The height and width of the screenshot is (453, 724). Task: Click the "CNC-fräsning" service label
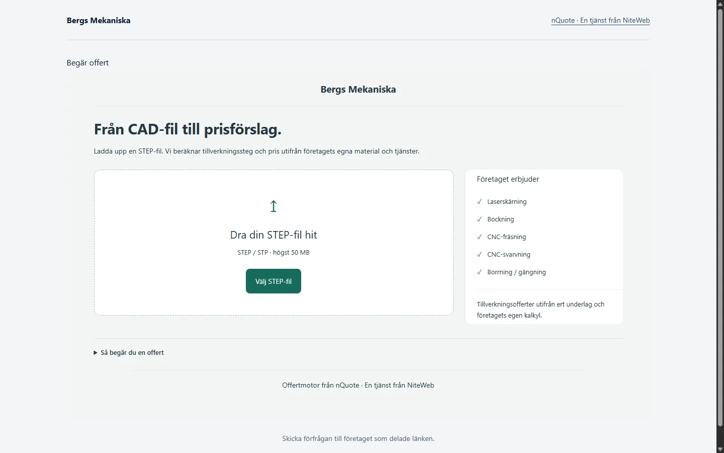[507, 237]
